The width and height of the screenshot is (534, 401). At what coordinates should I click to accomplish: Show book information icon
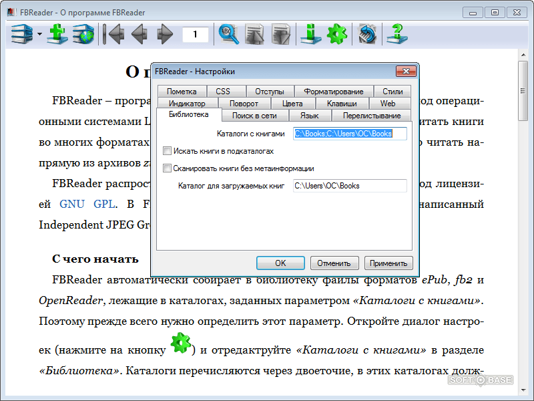click(x=310, y=34)
